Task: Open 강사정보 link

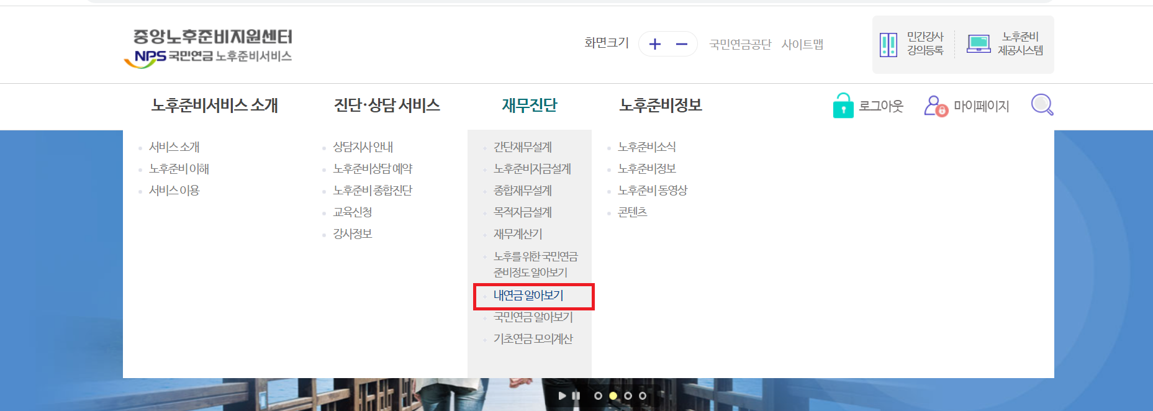Action: [x=353, y=234]
